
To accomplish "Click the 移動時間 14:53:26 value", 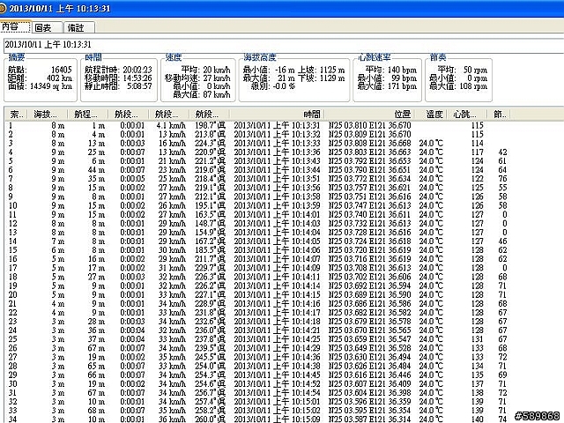I will 137,78.
